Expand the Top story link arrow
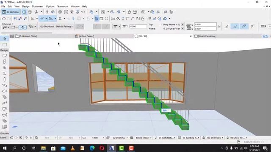271x152 pixels. click(182, 24)
